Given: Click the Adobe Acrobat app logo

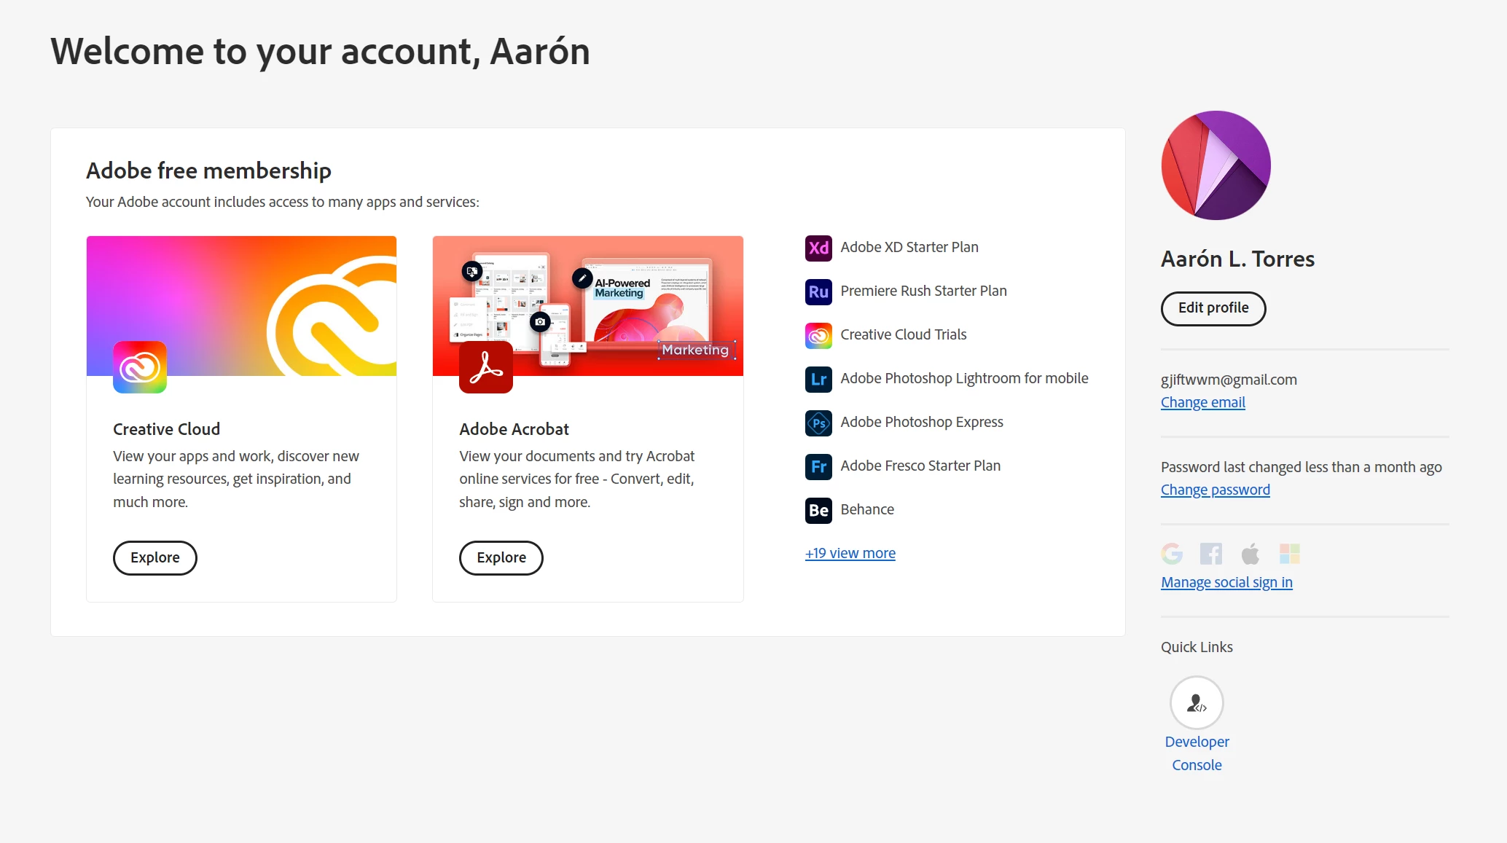Looking at the screenshot, I should tap(486, 367).
